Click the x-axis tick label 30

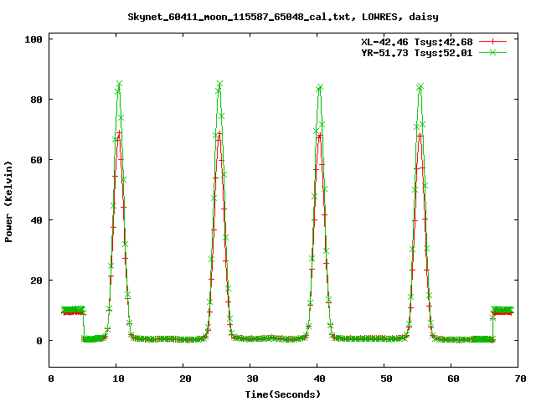click(x=252, y=379)
